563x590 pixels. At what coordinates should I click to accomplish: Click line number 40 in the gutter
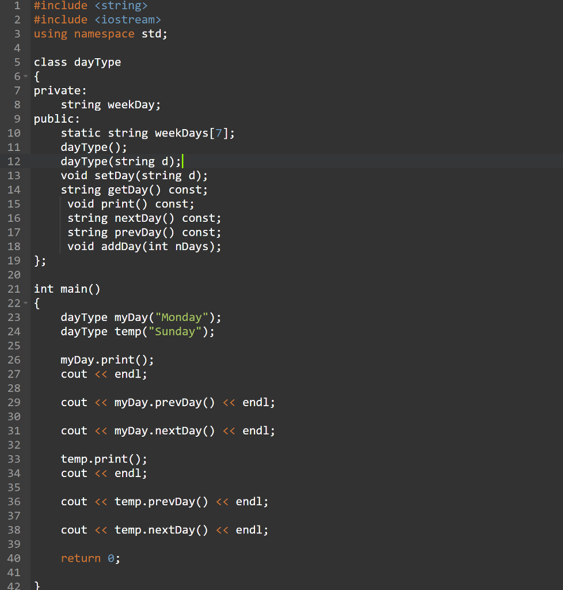[x=14, y=558]
